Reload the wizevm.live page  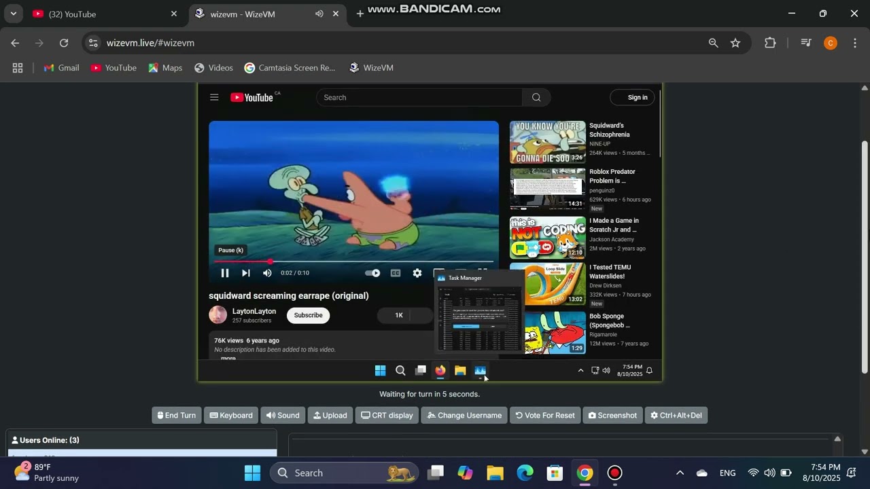[64, 43]
